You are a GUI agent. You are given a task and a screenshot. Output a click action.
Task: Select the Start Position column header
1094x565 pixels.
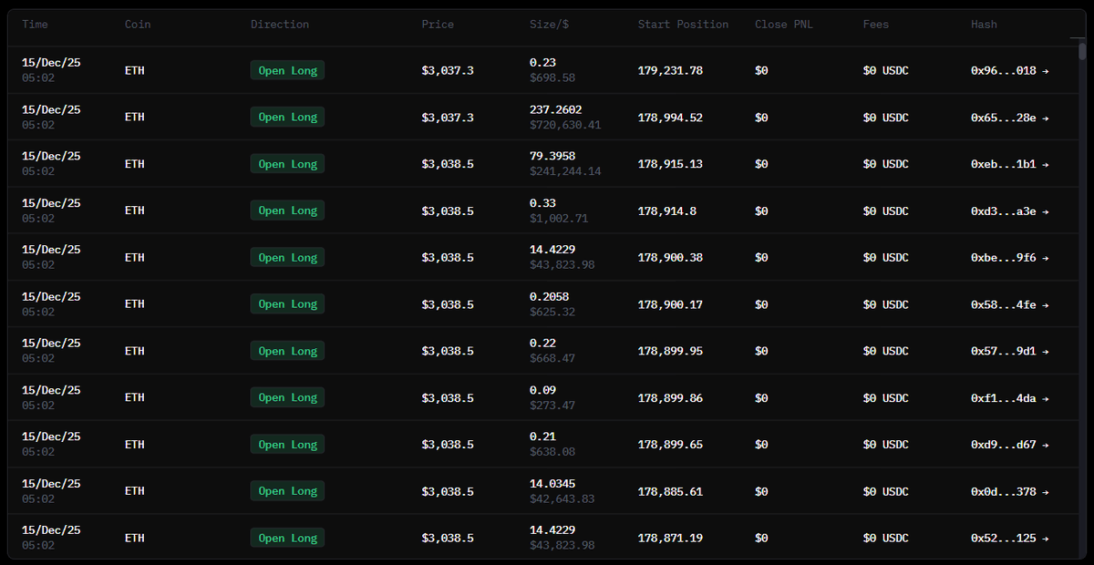[x=683, y=25]
